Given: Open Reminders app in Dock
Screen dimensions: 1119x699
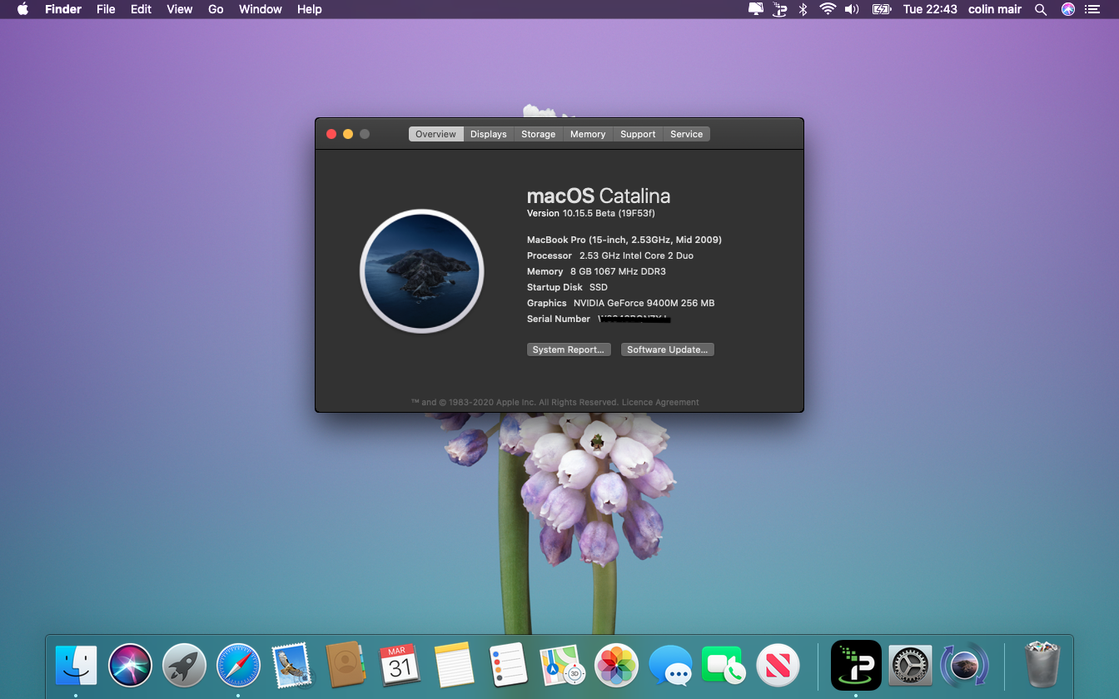Looking at the screenshot, I should pyautogui.click(x=509, y=666).
